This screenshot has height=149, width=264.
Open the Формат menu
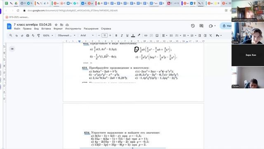point(58,29)
